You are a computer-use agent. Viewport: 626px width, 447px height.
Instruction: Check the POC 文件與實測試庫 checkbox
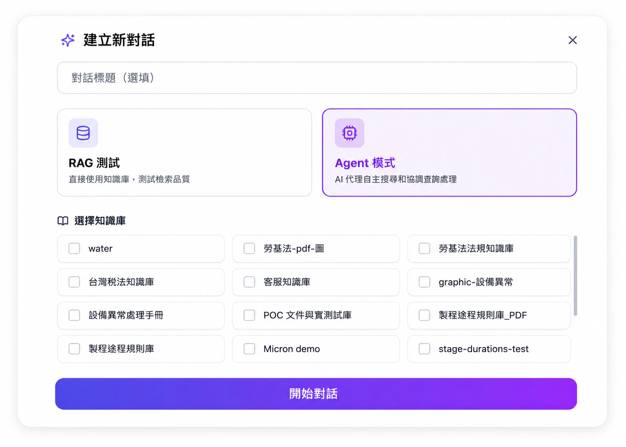point(249,315)
